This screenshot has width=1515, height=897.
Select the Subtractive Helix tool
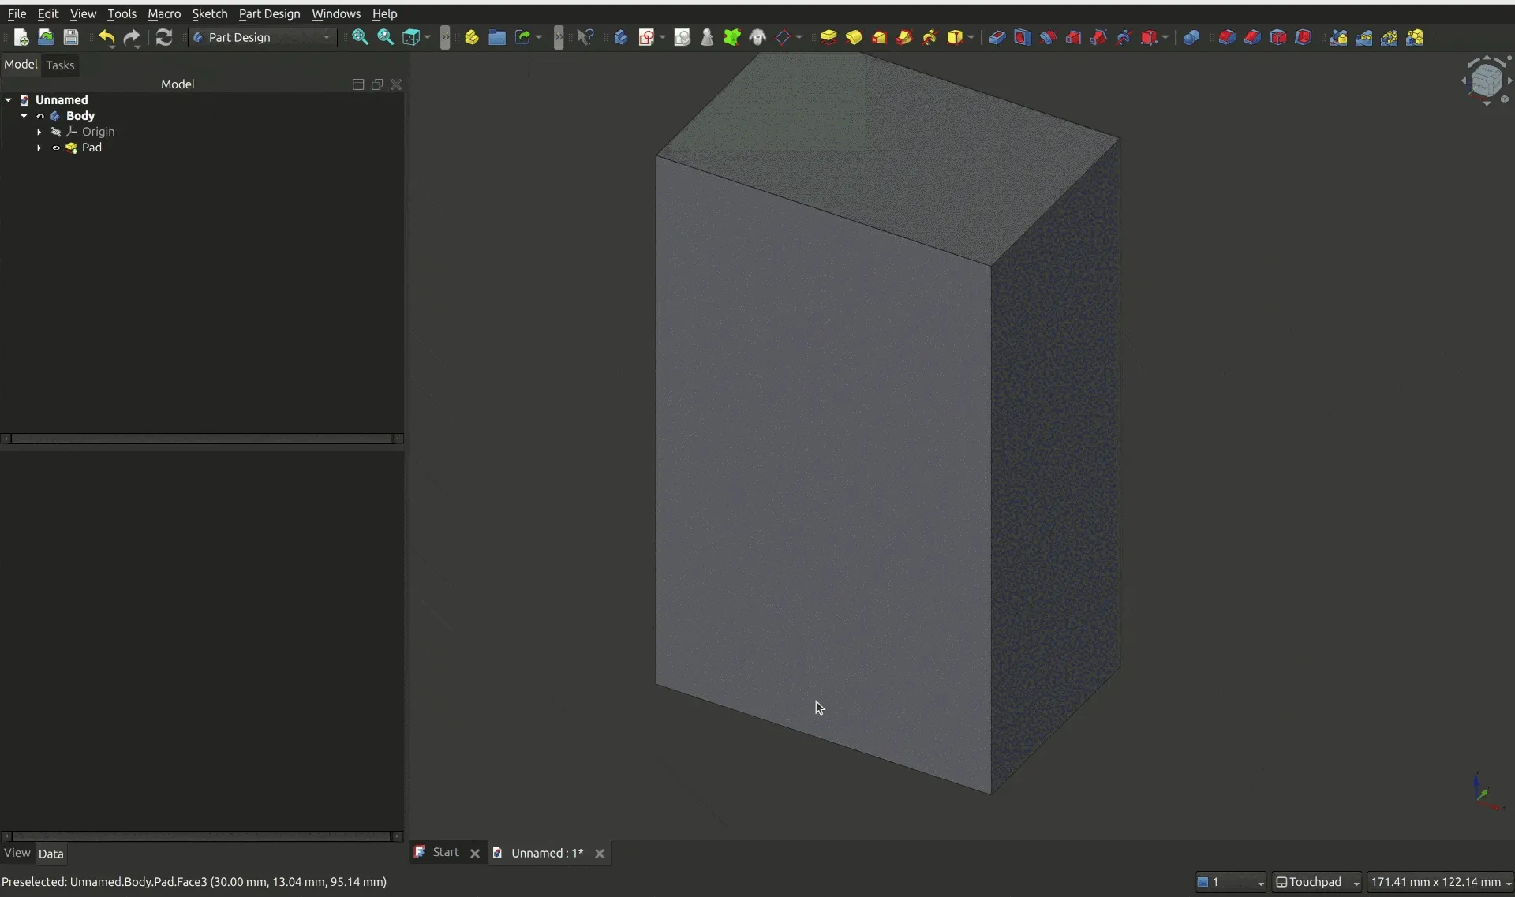pyautogui.click(x=1124, y=37)
